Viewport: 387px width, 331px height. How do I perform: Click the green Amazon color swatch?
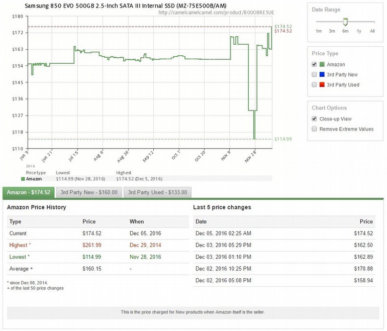[x=322, y=64]
